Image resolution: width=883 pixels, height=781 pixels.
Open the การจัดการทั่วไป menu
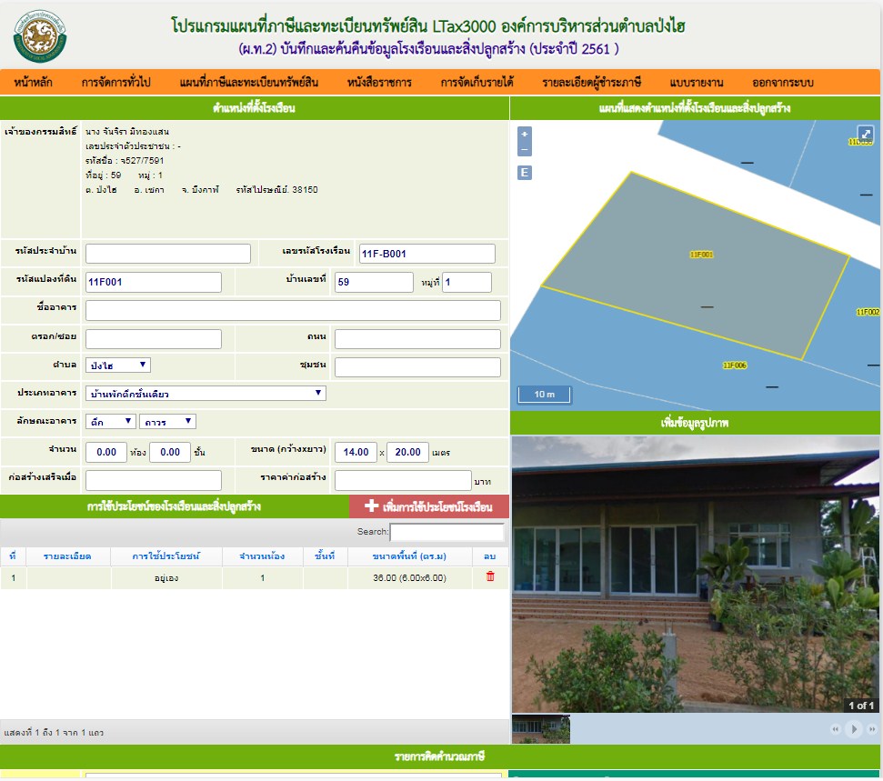coord(116,82)
